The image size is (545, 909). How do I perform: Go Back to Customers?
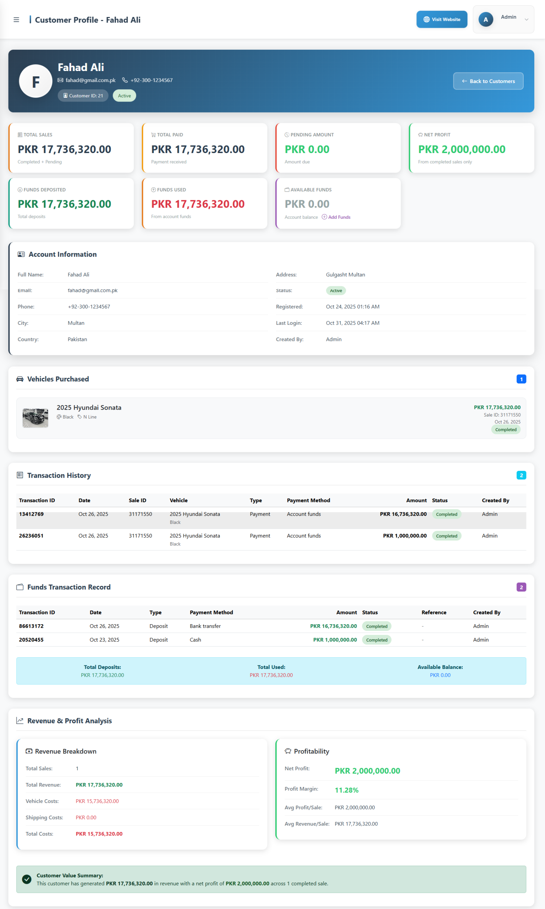tap(488, 81)
